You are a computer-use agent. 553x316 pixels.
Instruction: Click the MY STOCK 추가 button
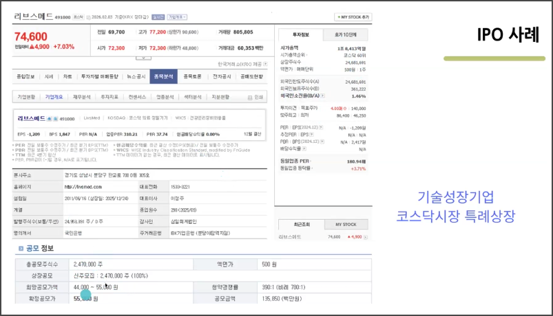(x=353, y=17)
